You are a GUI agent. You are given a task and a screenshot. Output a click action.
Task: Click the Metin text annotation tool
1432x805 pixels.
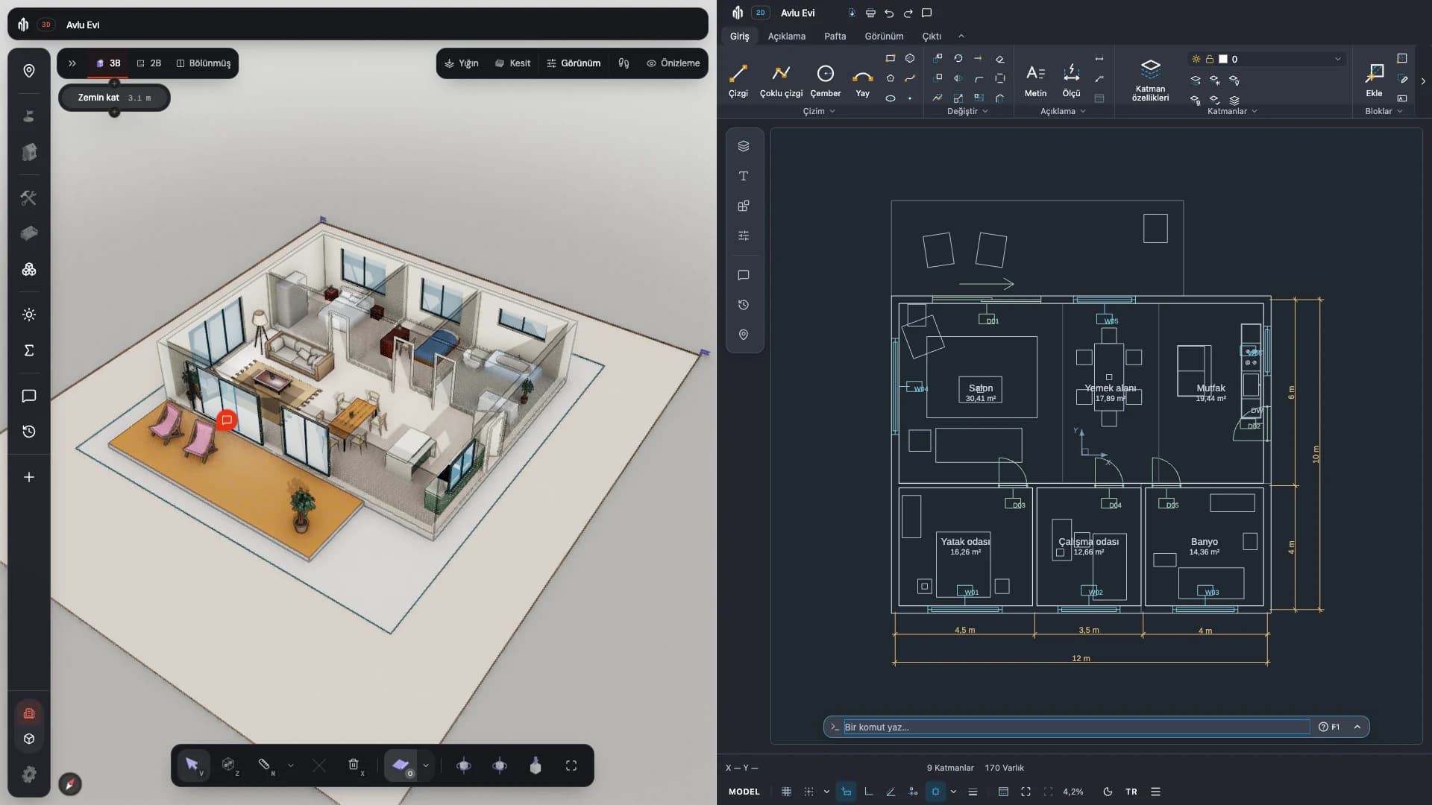[1035, 80]
